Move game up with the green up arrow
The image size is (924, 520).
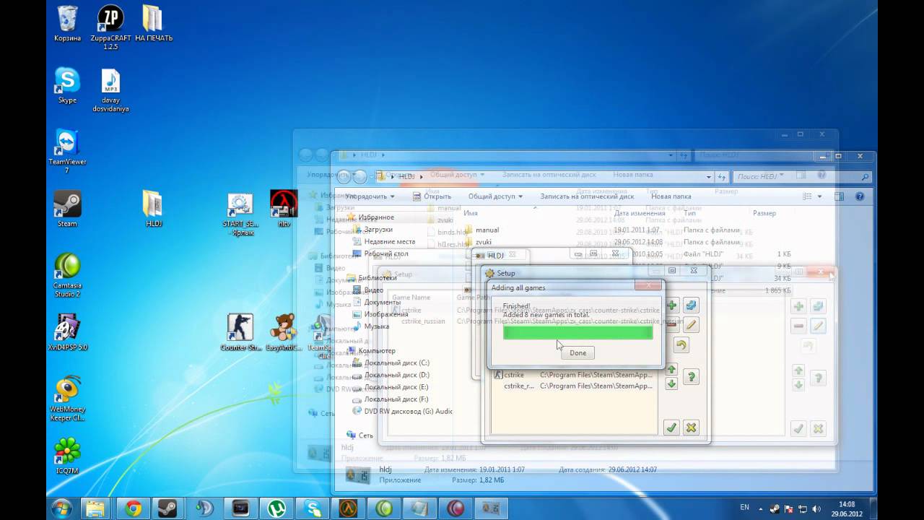pyautogui.click(x=671, y=369)
